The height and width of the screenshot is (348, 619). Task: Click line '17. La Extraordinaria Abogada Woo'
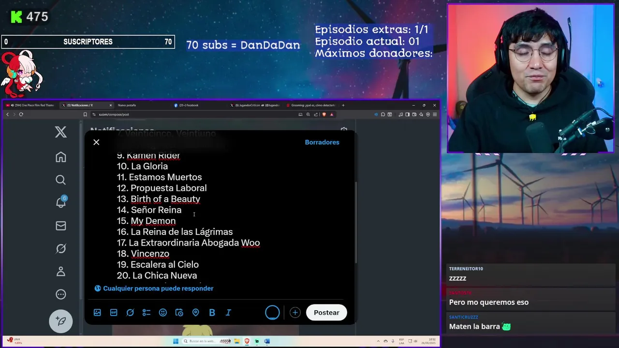pos(188,243)
